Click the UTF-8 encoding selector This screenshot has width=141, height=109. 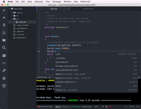[132, 107]
